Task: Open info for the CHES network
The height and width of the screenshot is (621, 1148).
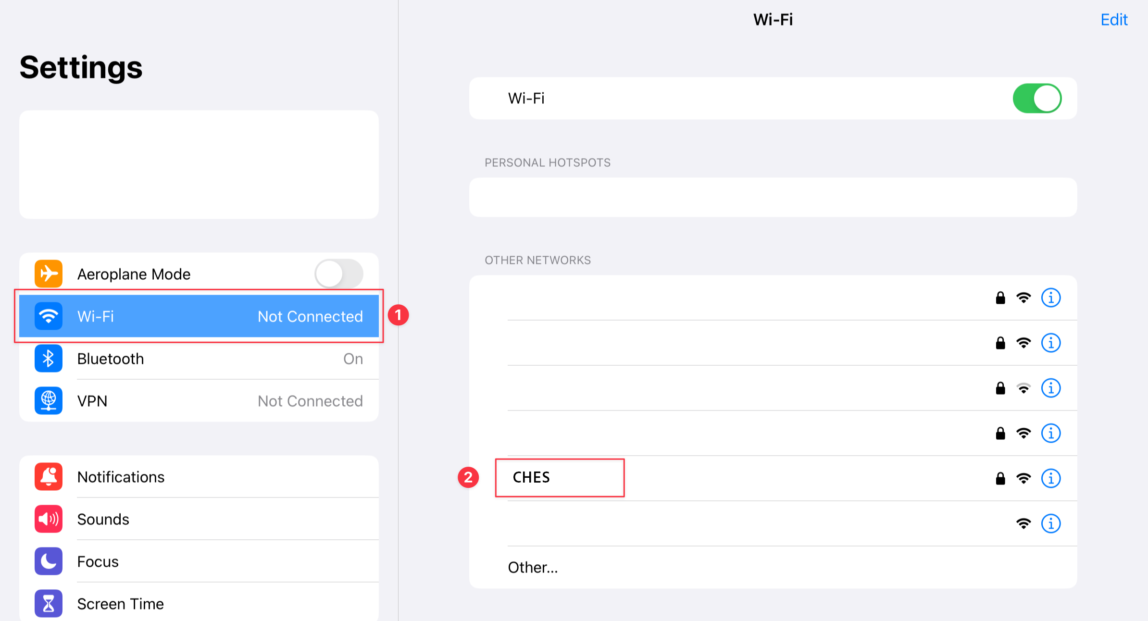Action: (x=1050, y=478)
